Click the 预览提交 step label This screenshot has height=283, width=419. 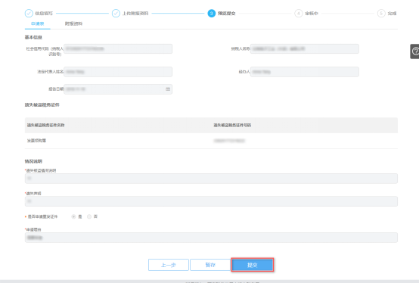pos(227,13)
